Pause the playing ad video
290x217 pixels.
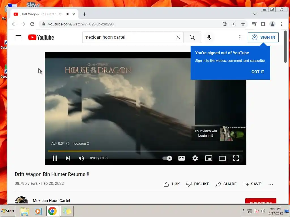(x=55, y=158)
